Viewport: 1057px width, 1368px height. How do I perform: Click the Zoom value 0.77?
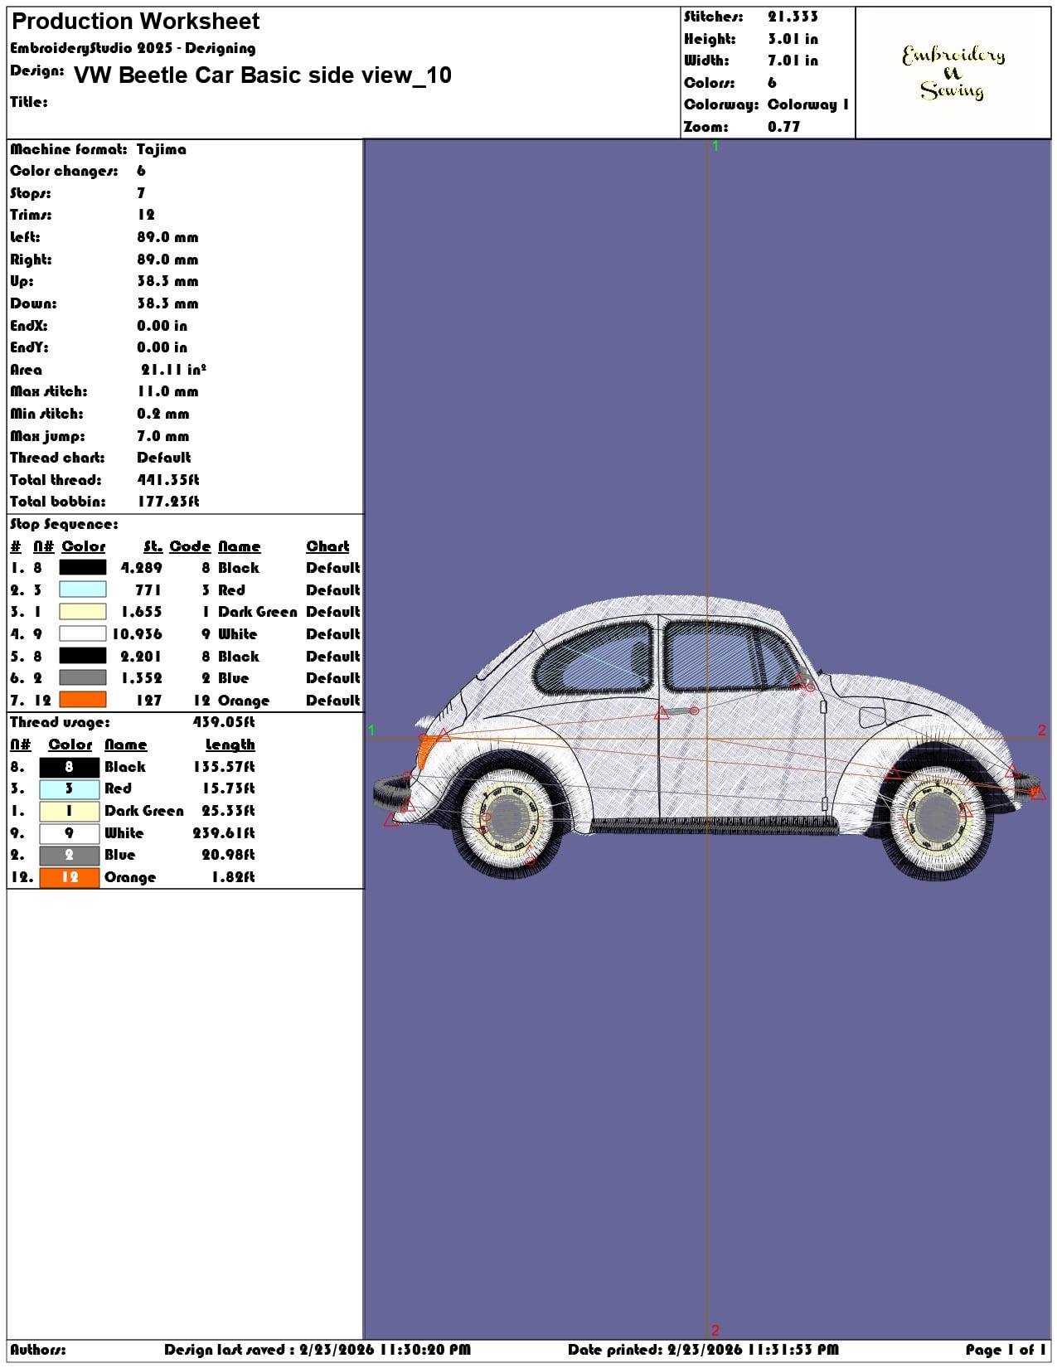coord(783,127)
